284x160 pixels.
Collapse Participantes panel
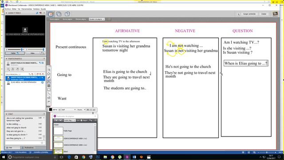[x=7, y=59]
